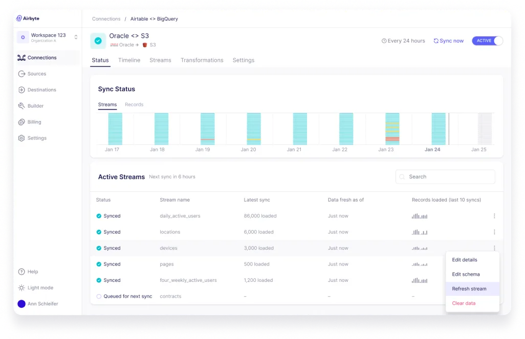Click records sparkline for locations stream
525x339 pixels.
pyautogui.click(x=420, y=232)
